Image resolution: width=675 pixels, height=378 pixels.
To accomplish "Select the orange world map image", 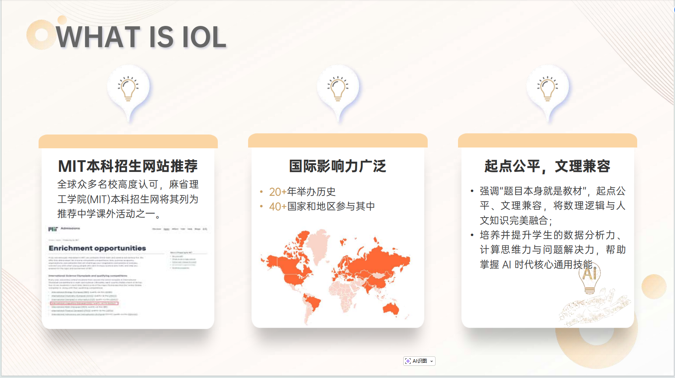I will (x=336, y=275).
